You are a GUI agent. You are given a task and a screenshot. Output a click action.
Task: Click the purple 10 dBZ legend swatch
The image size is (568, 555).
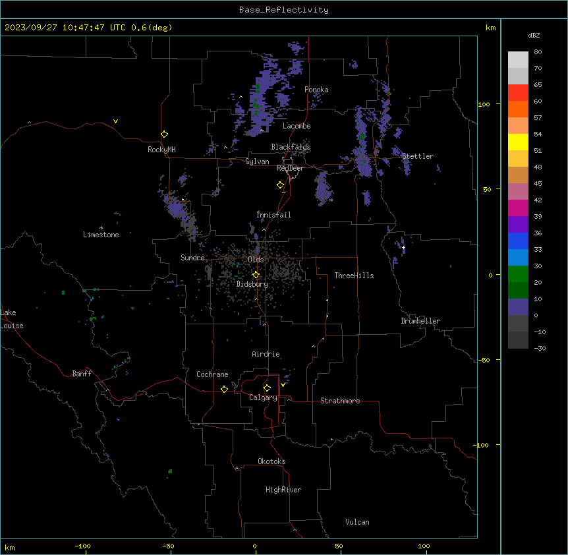tap(518, 307)
